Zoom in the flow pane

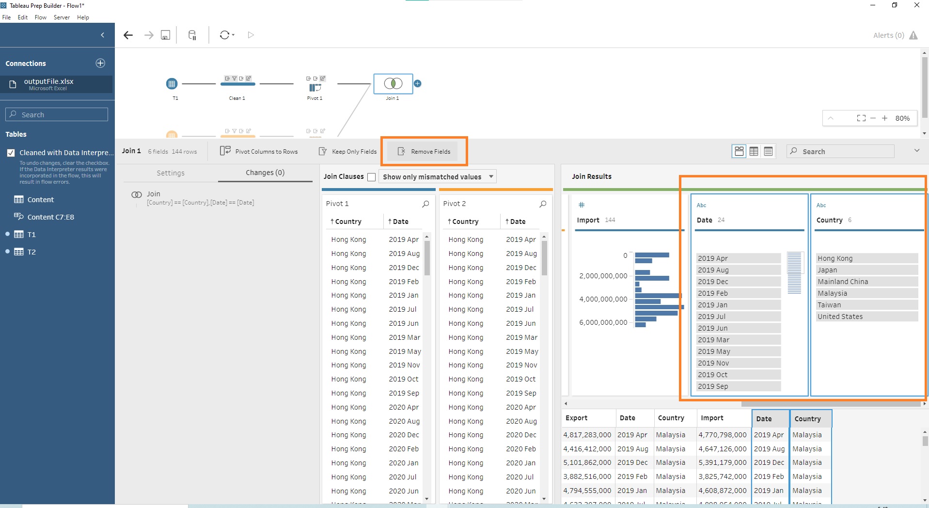point(884,118)
